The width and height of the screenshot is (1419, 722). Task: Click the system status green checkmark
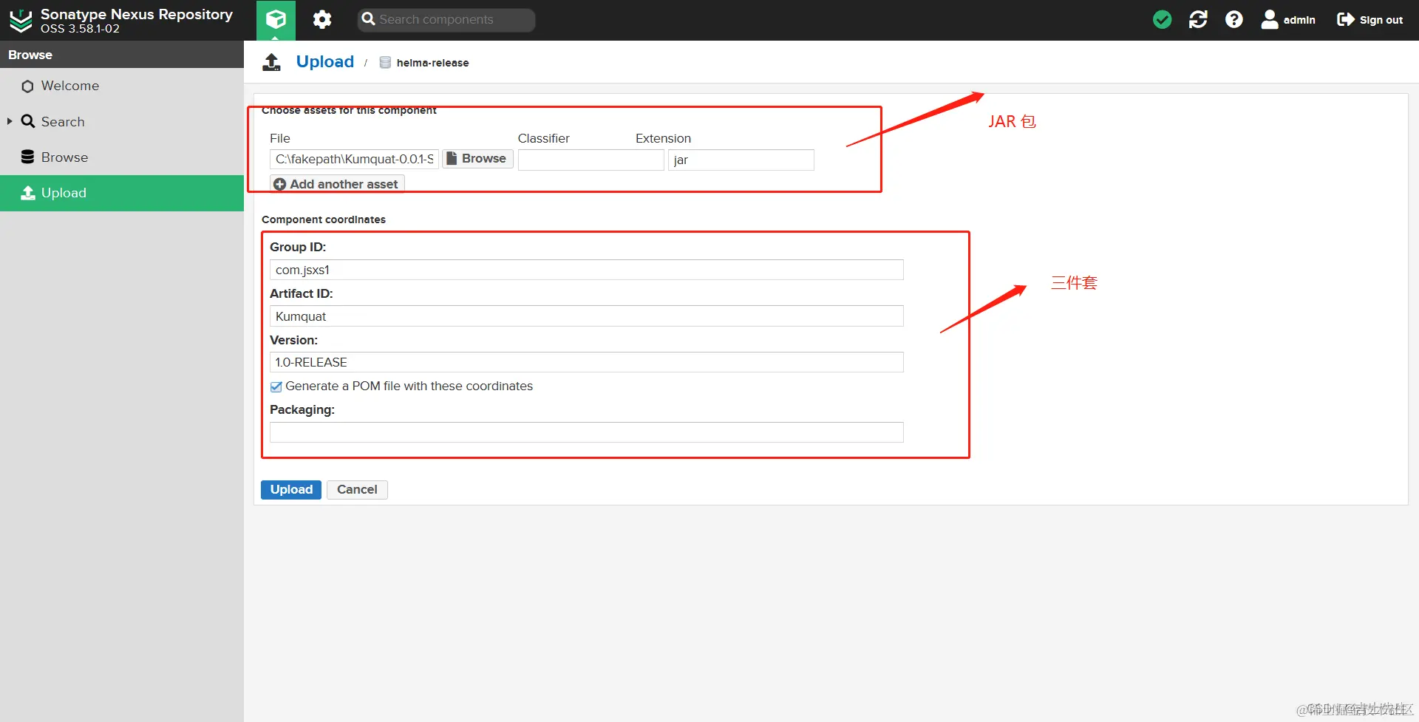(x=1162, y=20)
